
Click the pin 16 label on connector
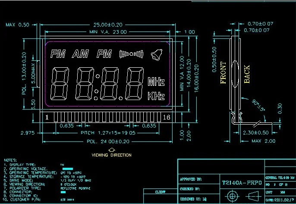[167, 117]
